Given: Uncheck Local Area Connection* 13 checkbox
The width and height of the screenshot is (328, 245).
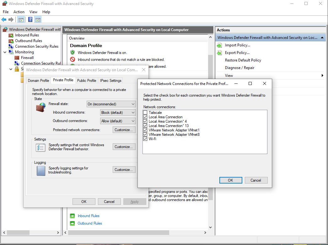Looking at the screenshot, I should click(x=145, y=125).
